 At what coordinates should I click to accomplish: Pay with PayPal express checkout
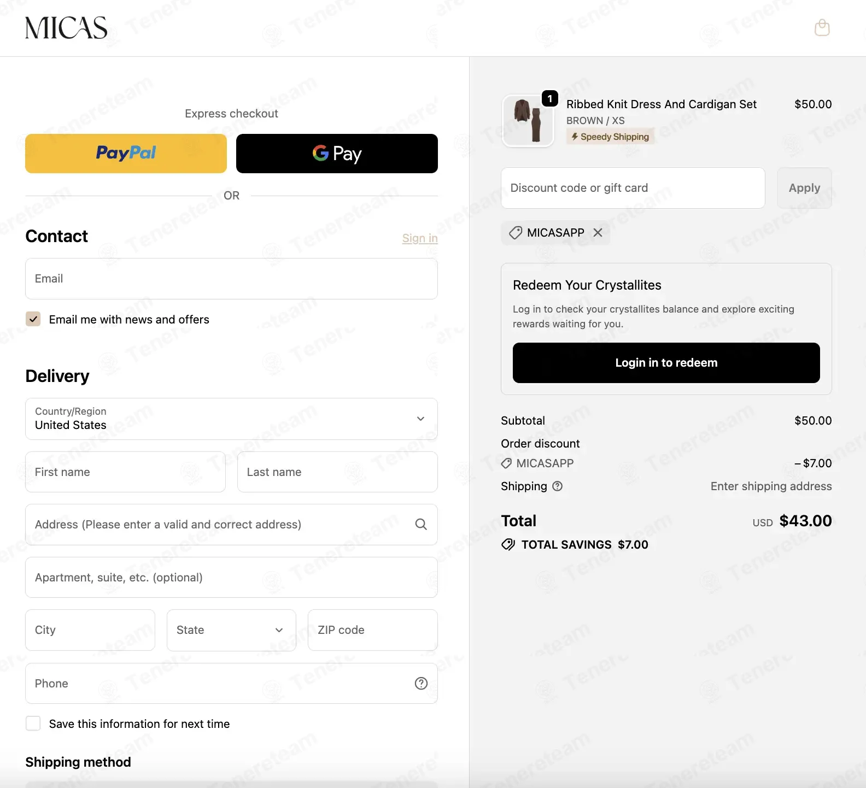pyautogui.click(x=126, y=154)
